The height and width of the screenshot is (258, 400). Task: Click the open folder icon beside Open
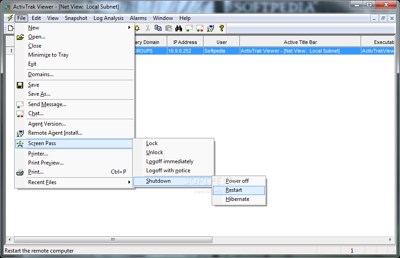(20, 37)
